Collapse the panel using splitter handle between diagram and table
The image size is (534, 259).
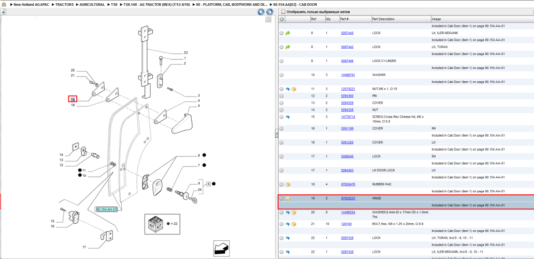coord(277,134)
